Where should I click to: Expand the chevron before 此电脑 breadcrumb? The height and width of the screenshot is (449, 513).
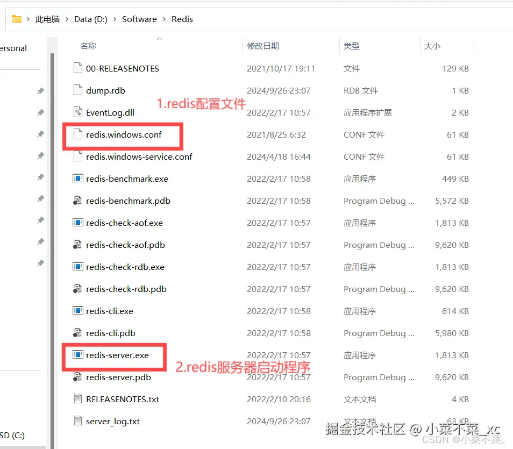(x=28, y=19)
